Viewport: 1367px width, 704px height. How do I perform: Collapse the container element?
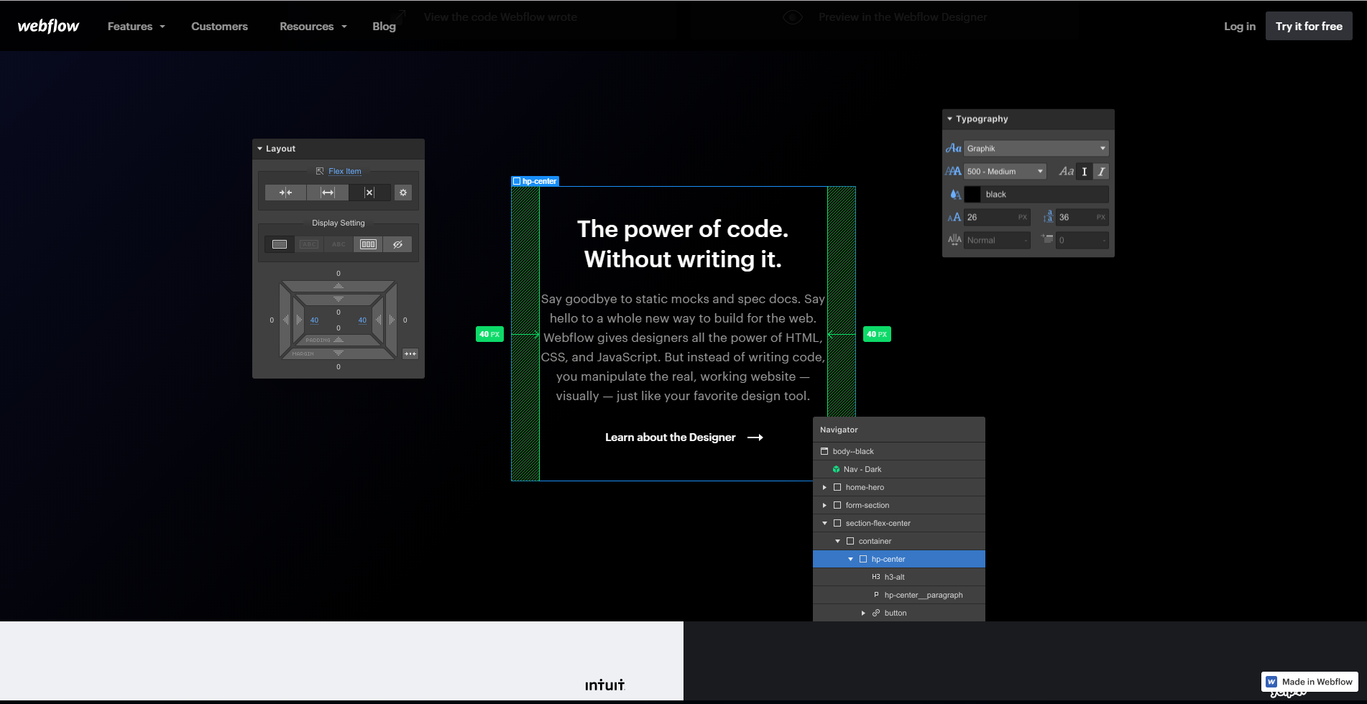pos(837,541)
